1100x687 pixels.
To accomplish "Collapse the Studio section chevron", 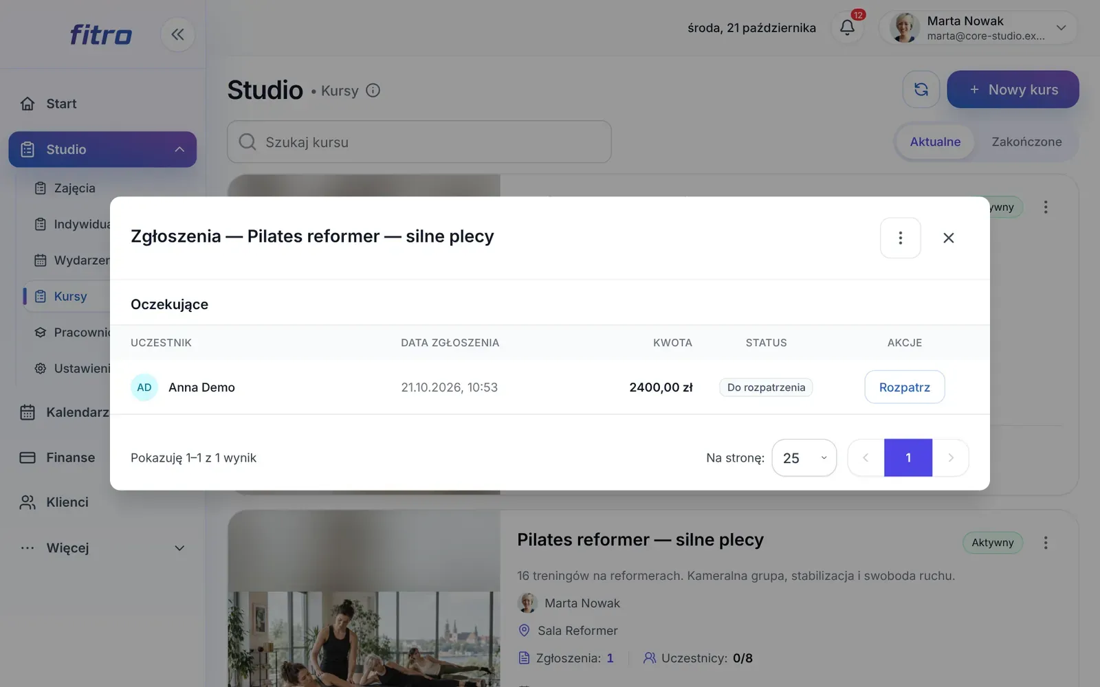I will [179, 150].
